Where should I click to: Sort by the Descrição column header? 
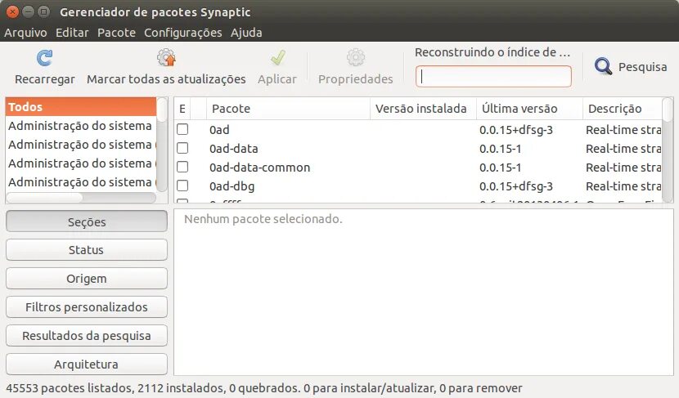tap(623, 108)
